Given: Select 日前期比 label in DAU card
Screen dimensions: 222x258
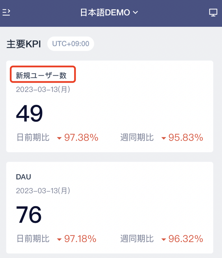Looking at the screenshot, I should coord(33,239).
